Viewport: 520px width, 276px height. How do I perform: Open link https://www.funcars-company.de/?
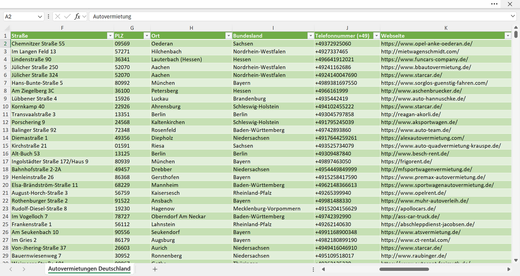(x=425, y=59)
